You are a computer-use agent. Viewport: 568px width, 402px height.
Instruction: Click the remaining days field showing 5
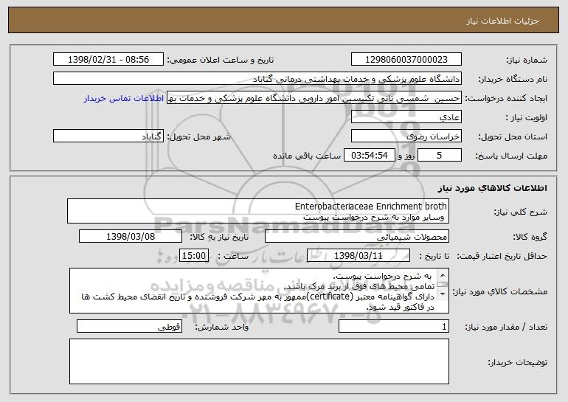coord(440,156)
